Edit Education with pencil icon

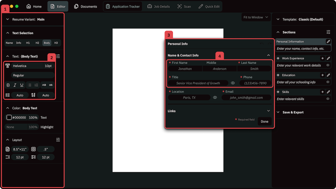328,75
